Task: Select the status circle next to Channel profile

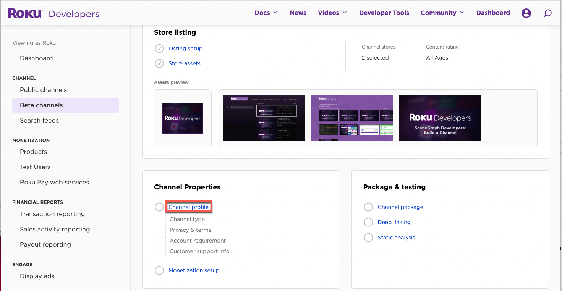Action: 159,207
